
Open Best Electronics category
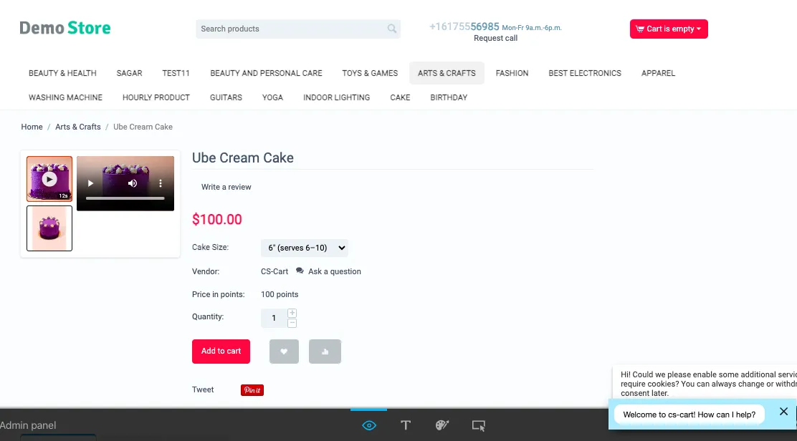tap(585, 73)
